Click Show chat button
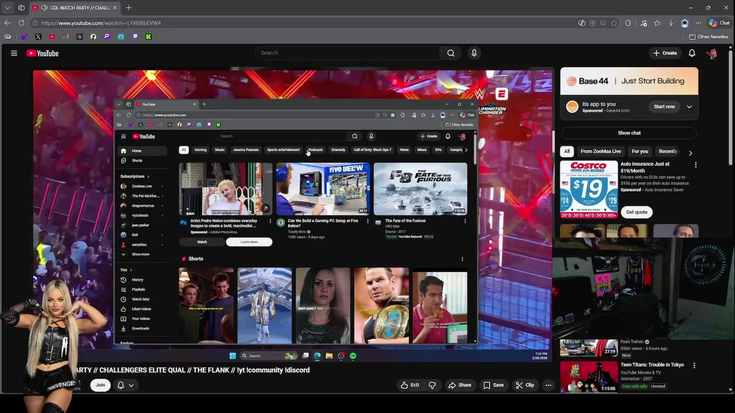Screen dimensions: 735x413 (629, 133)
